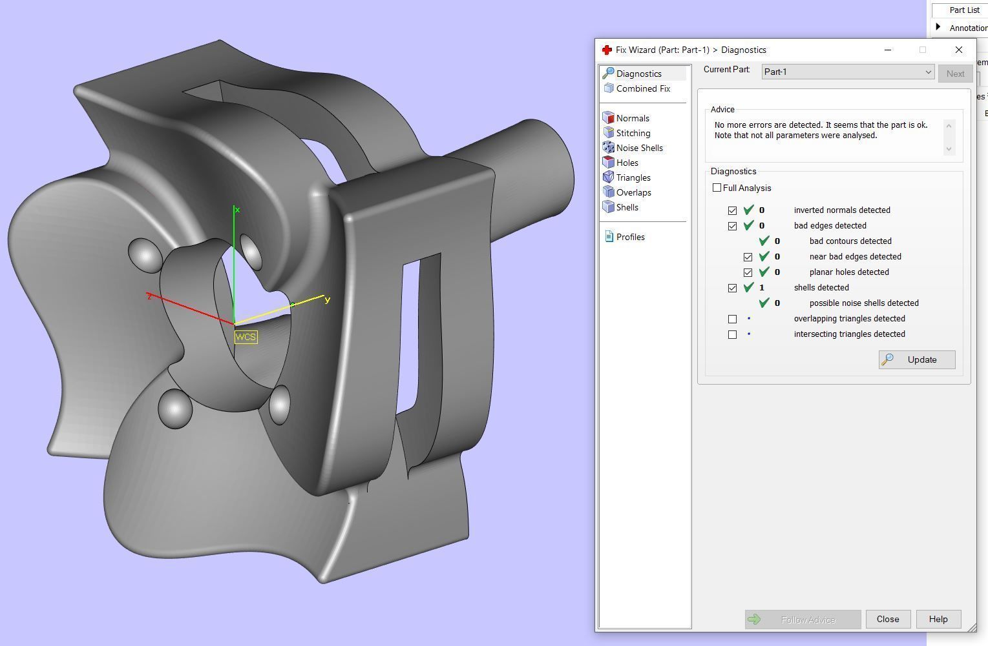Enable overlapping triangles detected checkbox
This screenshot has height=646, width=988.
coord(732,319)
